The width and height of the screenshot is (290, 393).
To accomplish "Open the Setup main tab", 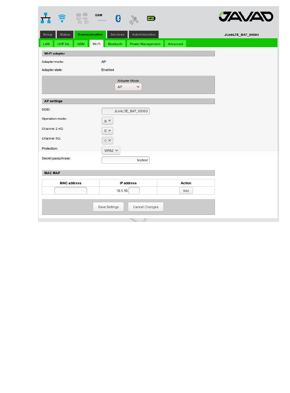I will pyautogui.click(x=48, y=35).
